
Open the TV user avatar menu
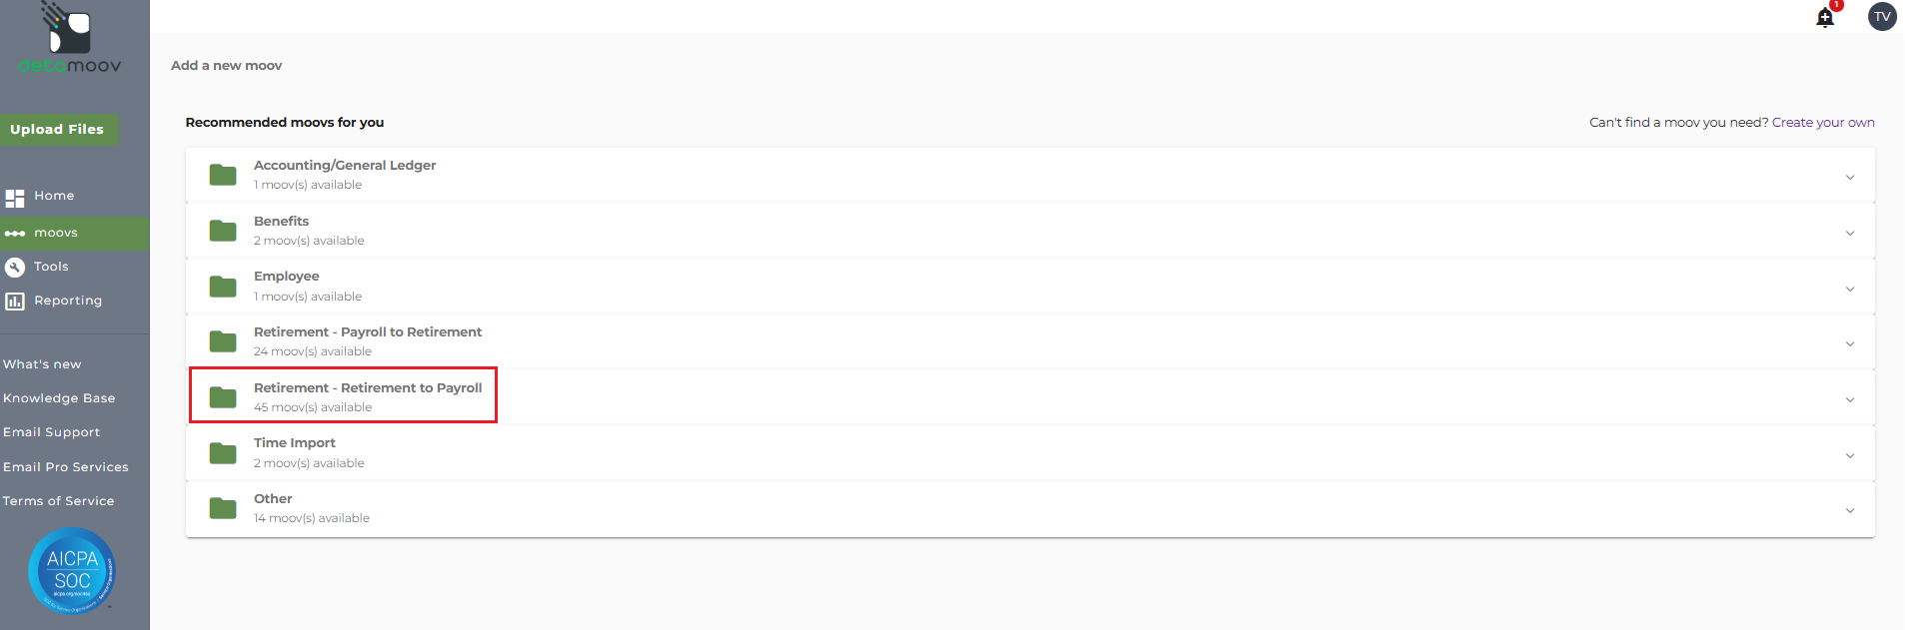tap(1882, 16)
